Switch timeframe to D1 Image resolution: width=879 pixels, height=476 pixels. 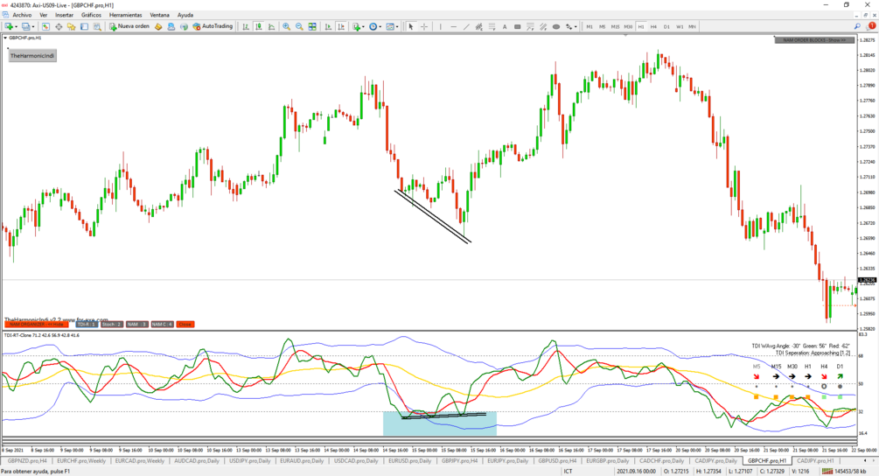(x=666, y=26)
